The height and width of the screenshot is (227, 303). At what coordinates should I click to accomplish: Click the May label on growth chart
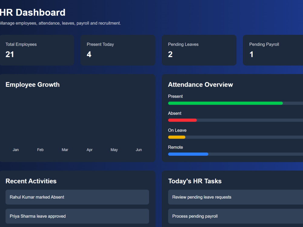tap(114, 150)
